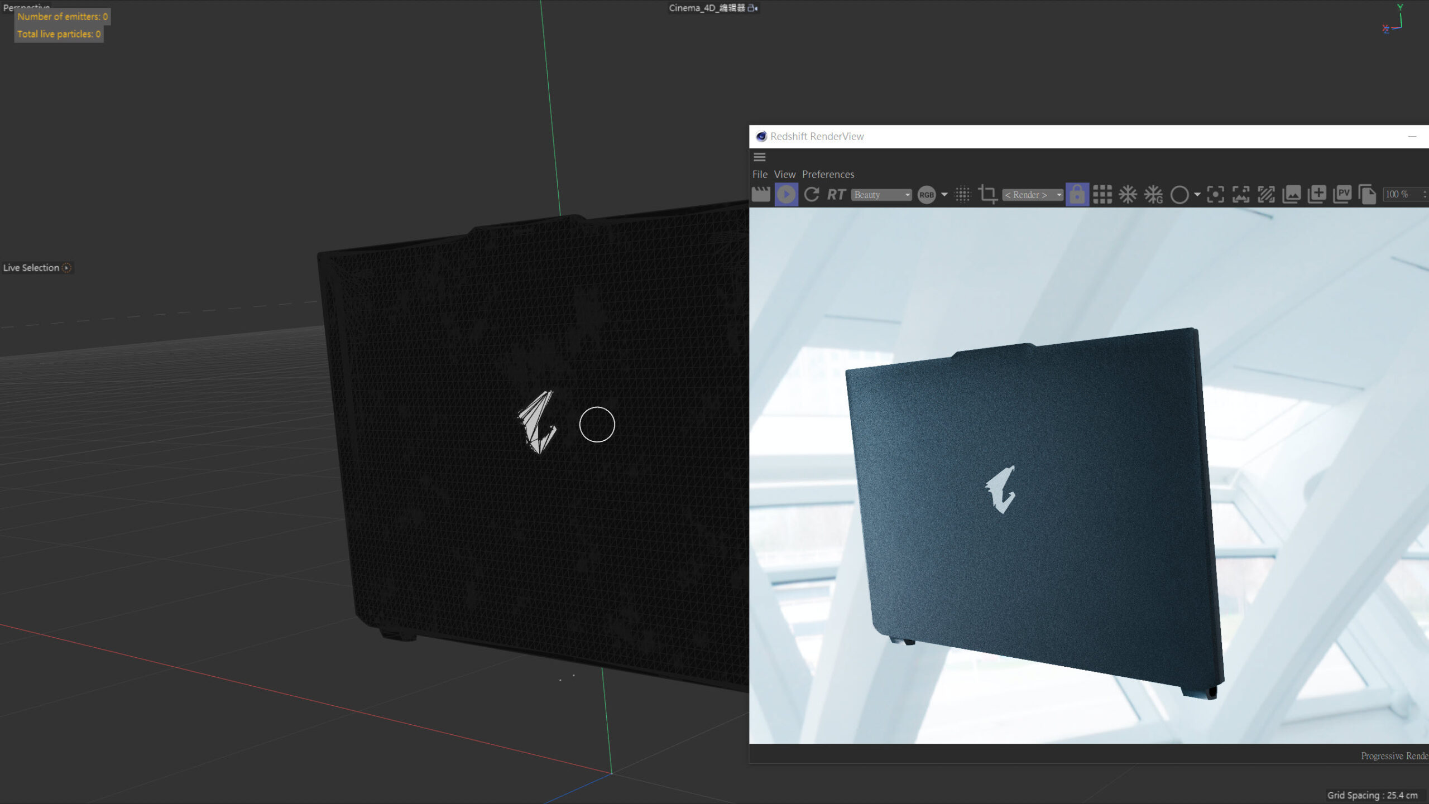Expand the RGB channel dropdown arrow
Image resolution: width=1429 pixels, height=804 pixels.
click(944, 194)
